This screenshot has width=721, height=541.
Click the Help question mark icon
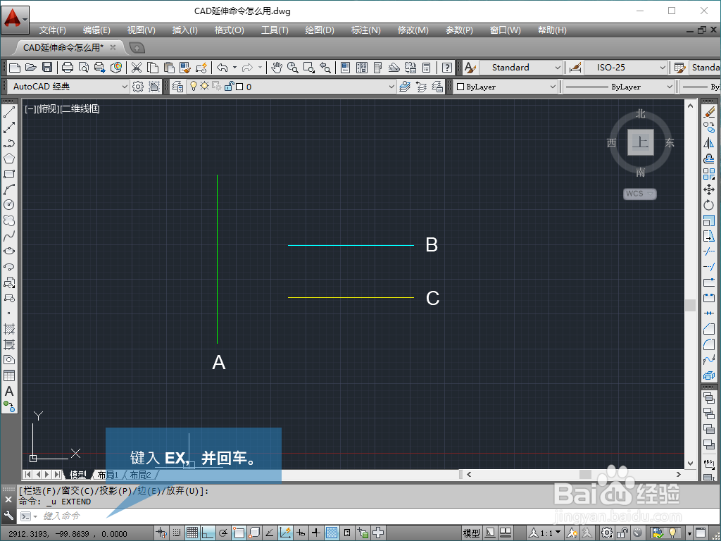[x=447, y=68]
